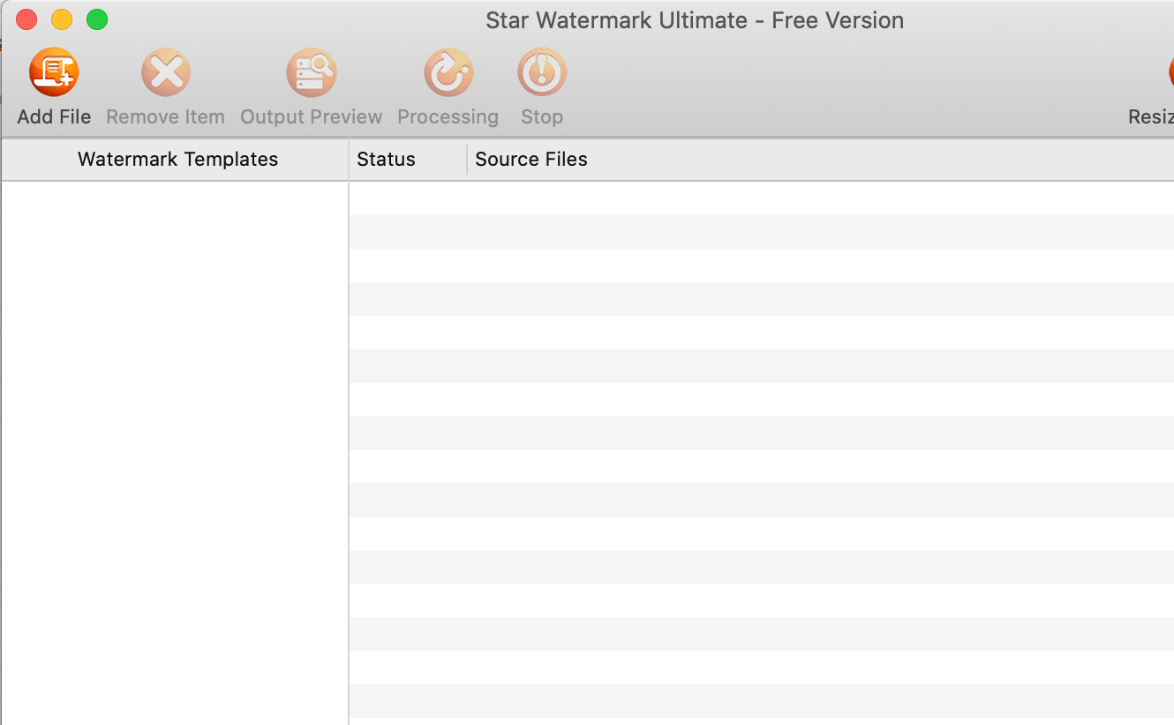Click the Add File toolbar icon
The image size is (1174, 725).
pos(54,72)
